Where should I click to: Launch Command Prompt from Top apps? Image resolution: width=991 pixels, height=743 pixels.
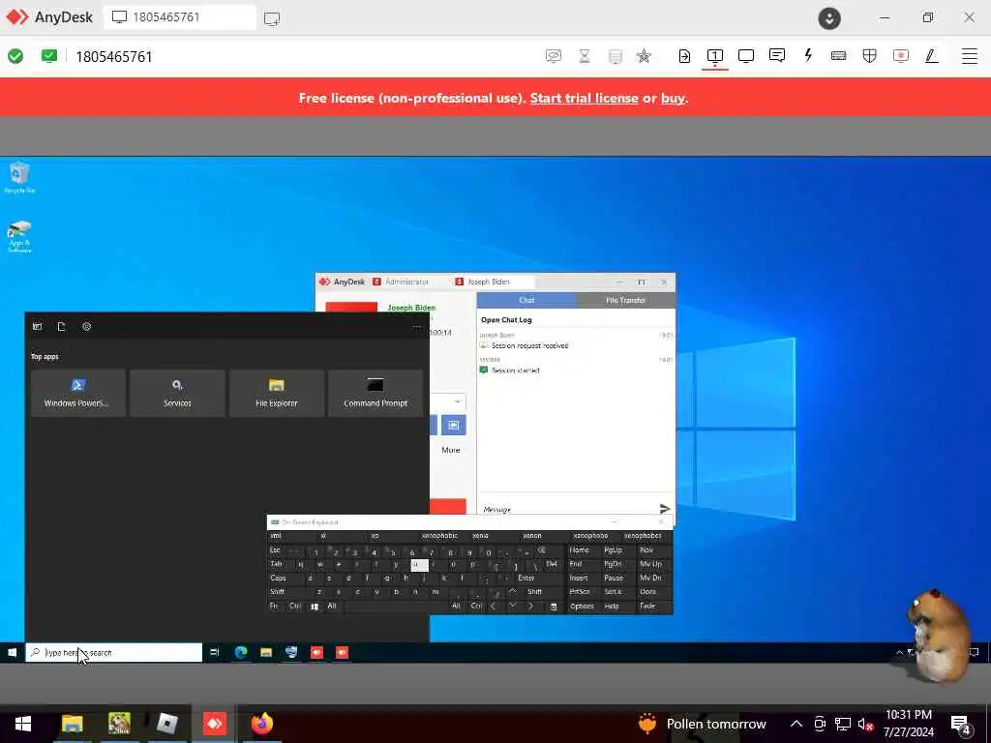(x=375, y=393)
